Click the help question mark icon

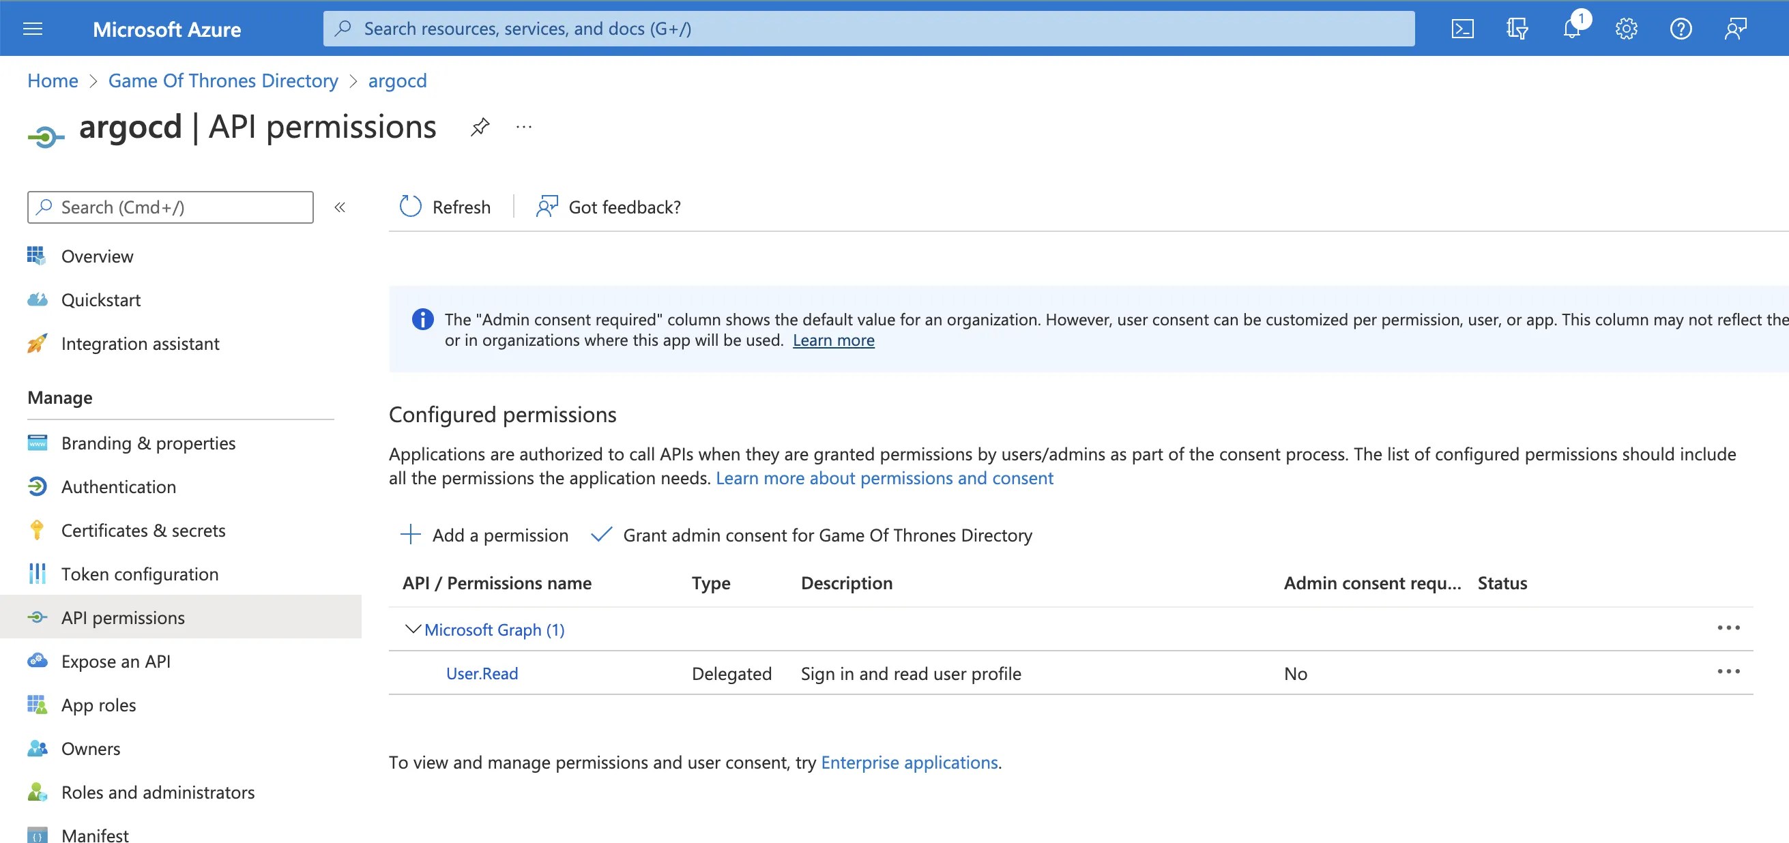[x=1681, y=29]
